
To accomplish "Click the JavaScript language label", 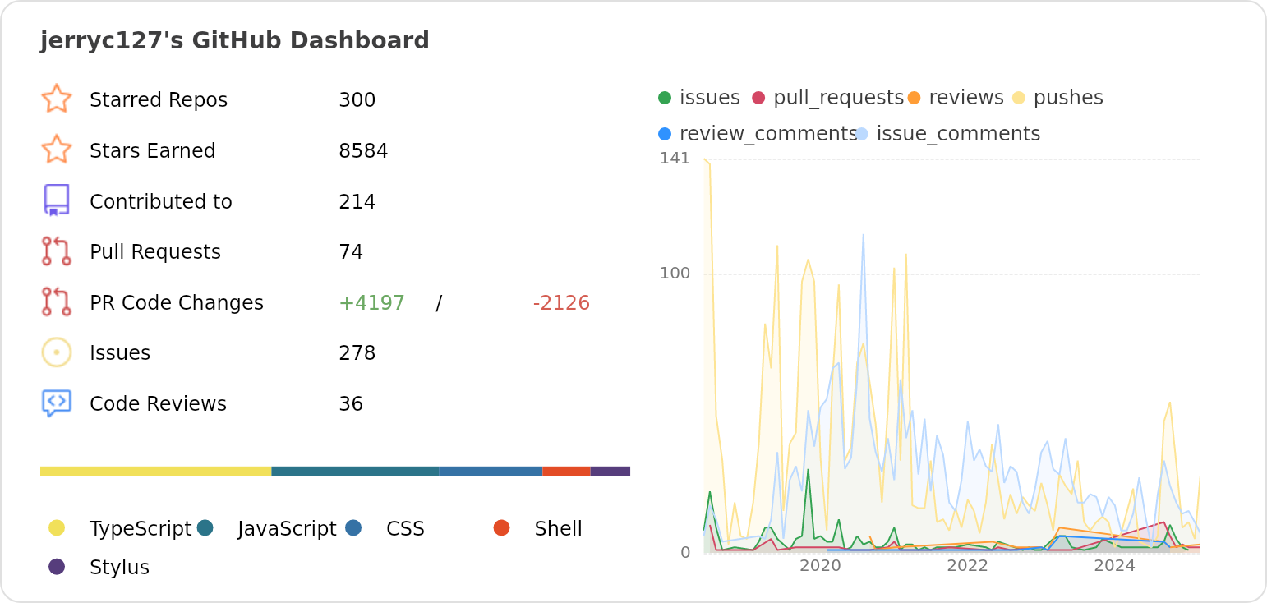I will pyautogui.click(x=288, y=529).
